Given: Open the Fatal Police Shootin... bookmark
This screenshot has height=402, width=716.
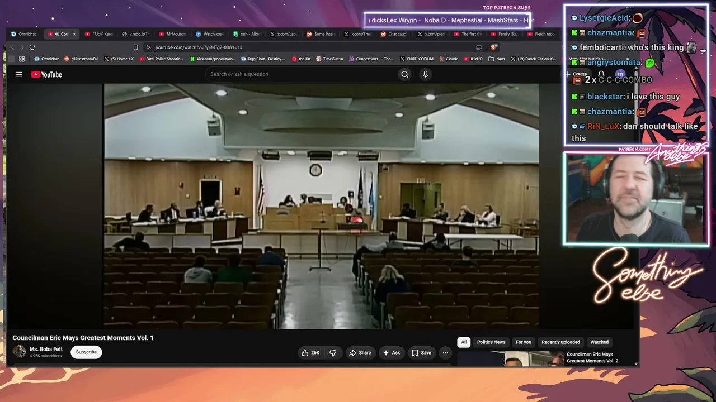Looking at the screenshot, I should [x=162, y=59].
